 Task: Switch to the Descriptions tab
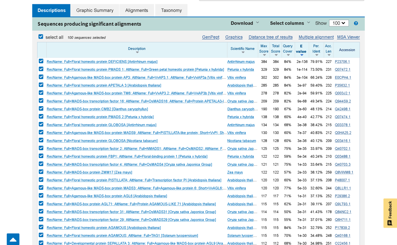(51, 10)
